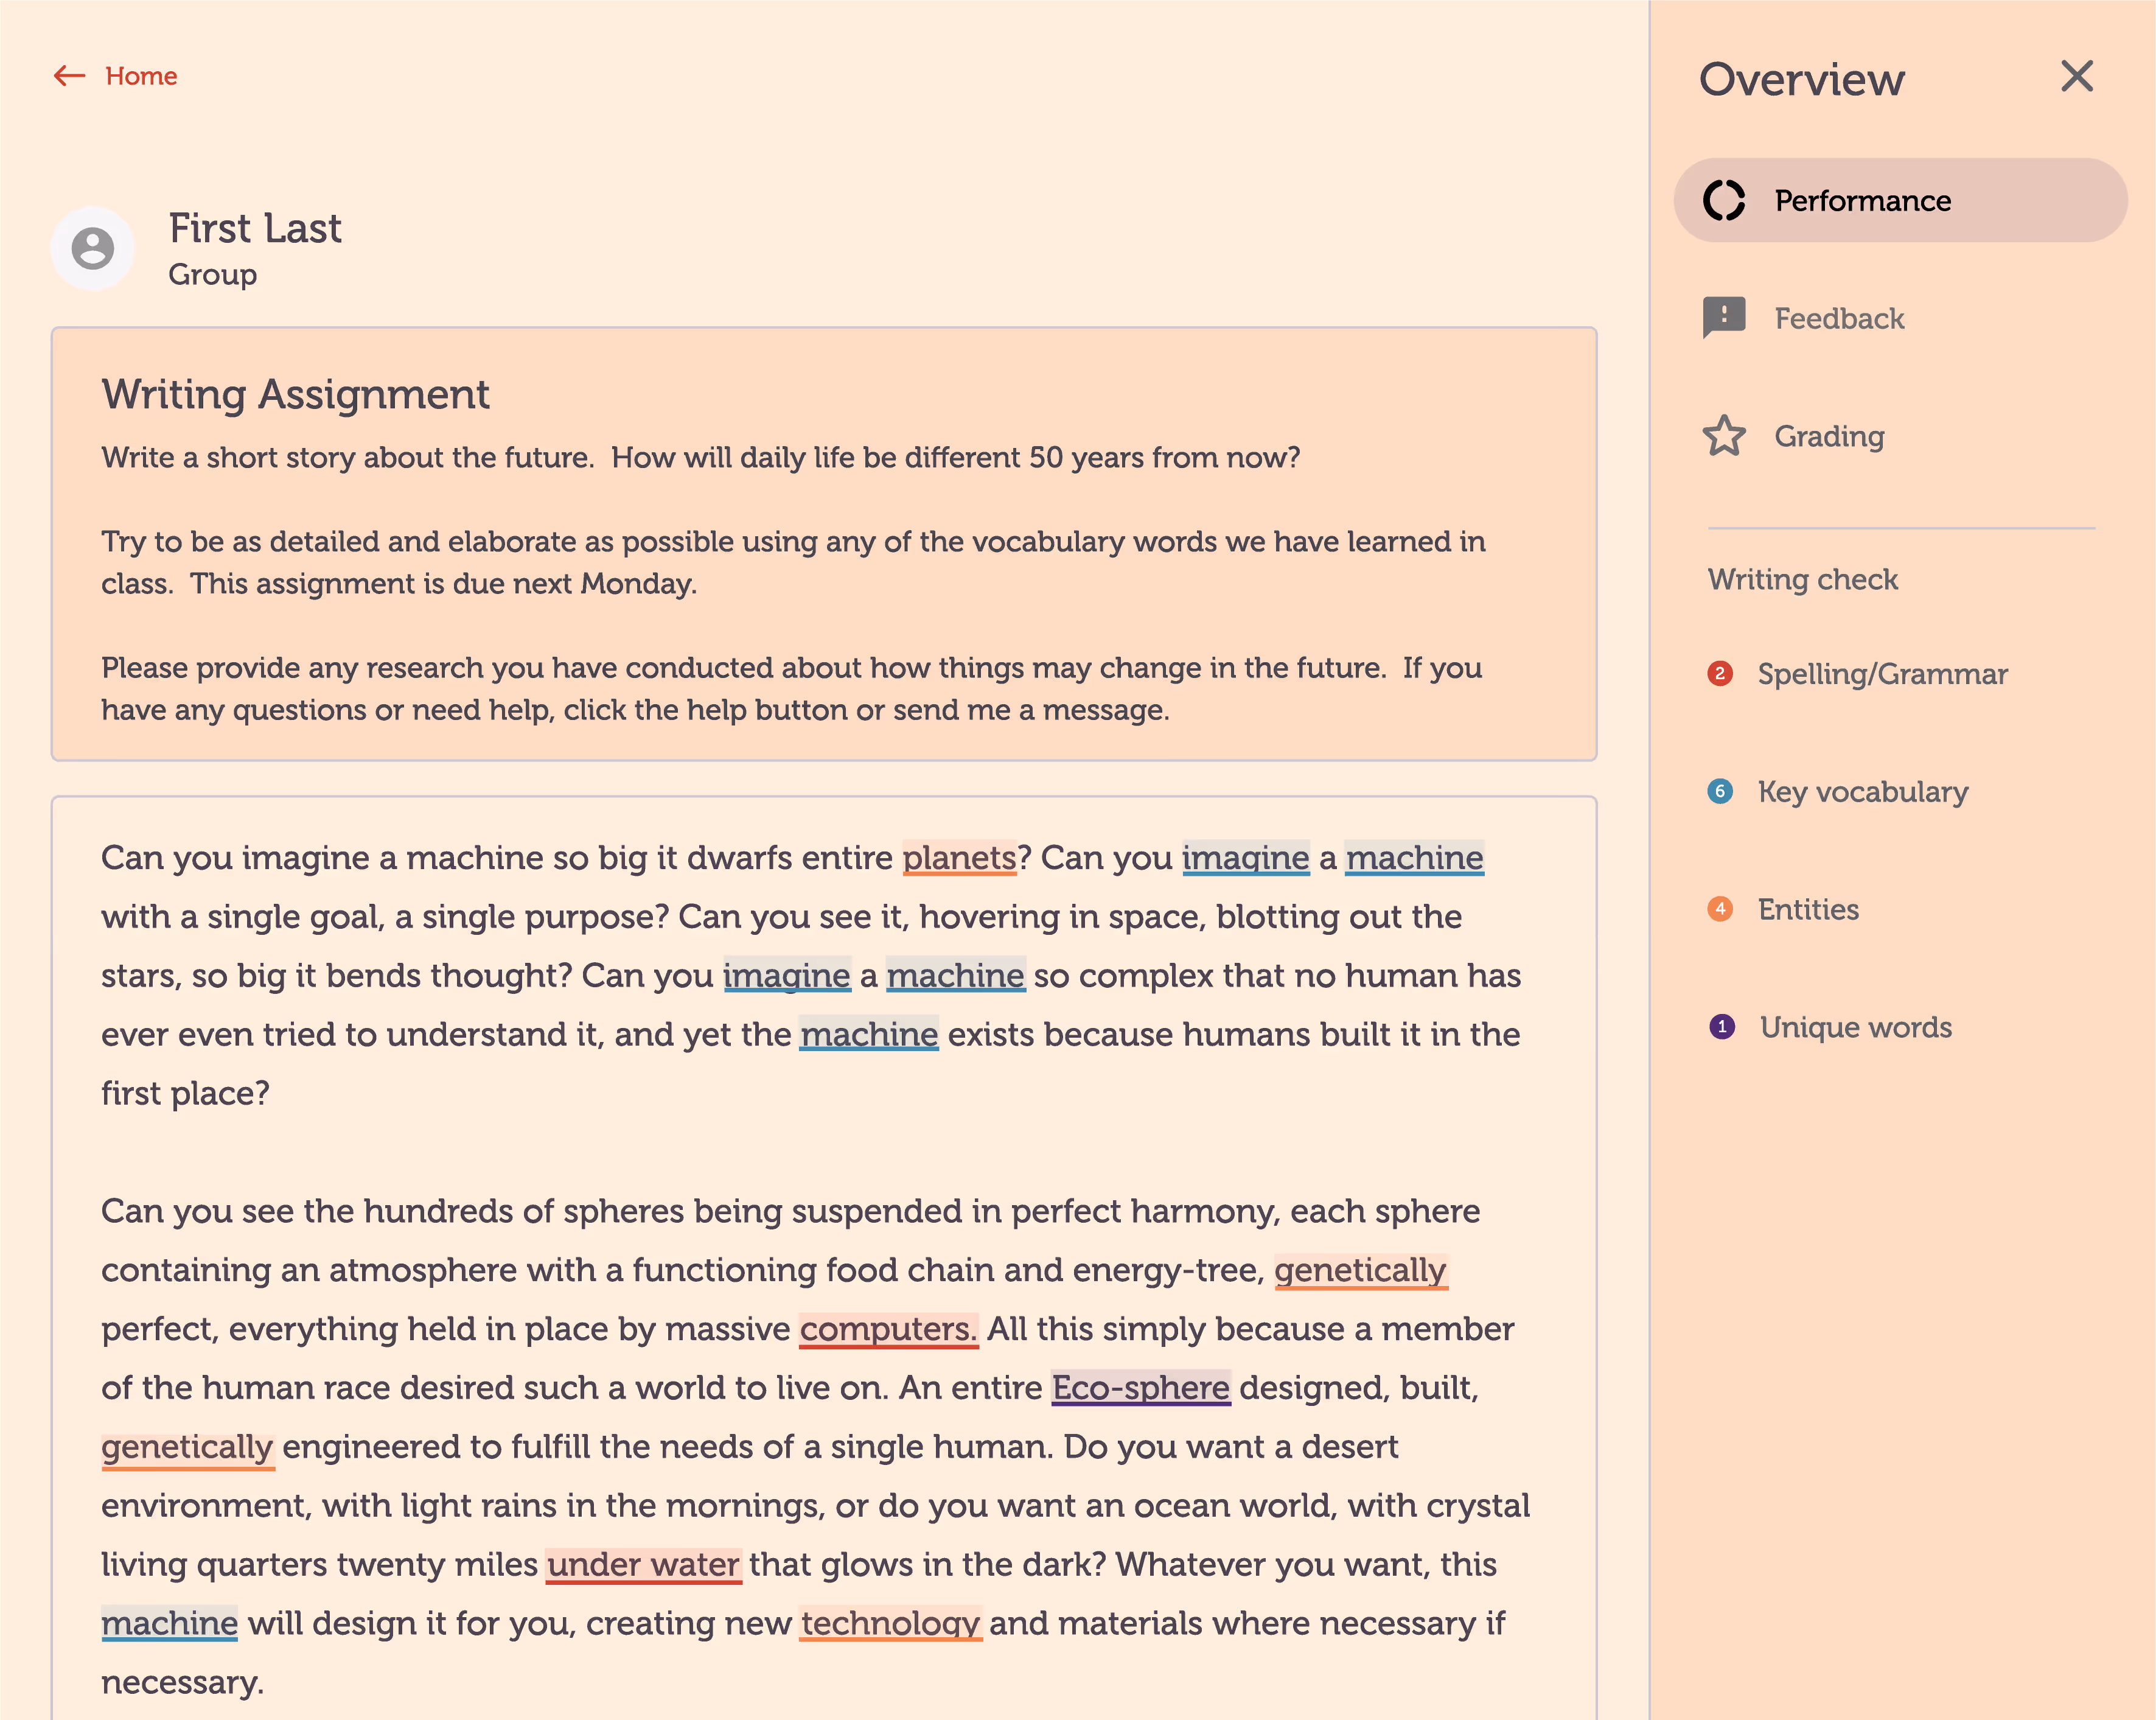Screen dimensions: 2156x1720
Task: Click the Writing Assignment heading
Action: click(295, 394)
